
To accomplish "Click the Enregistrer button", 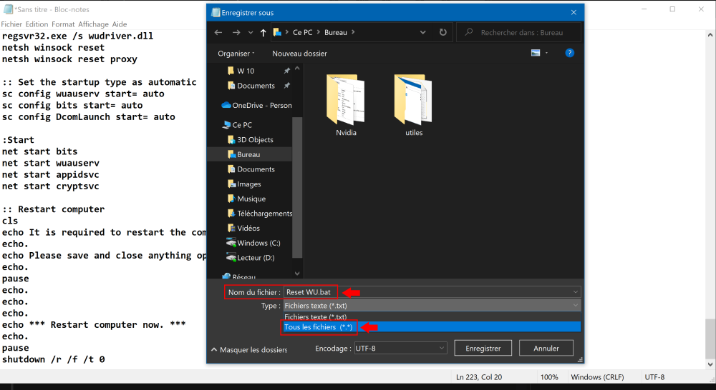I will coord(483,348).
